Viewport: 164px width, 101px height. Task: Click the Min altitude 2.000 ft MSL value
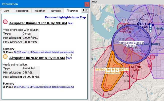click(30, 38)
